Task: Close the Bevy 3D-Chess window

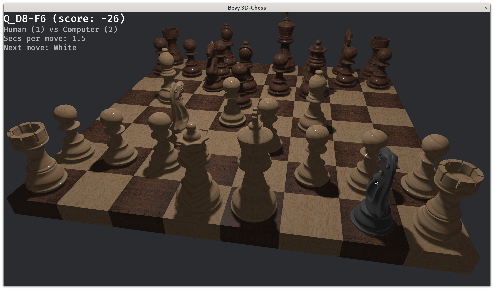Action: (x=486, y=8)
